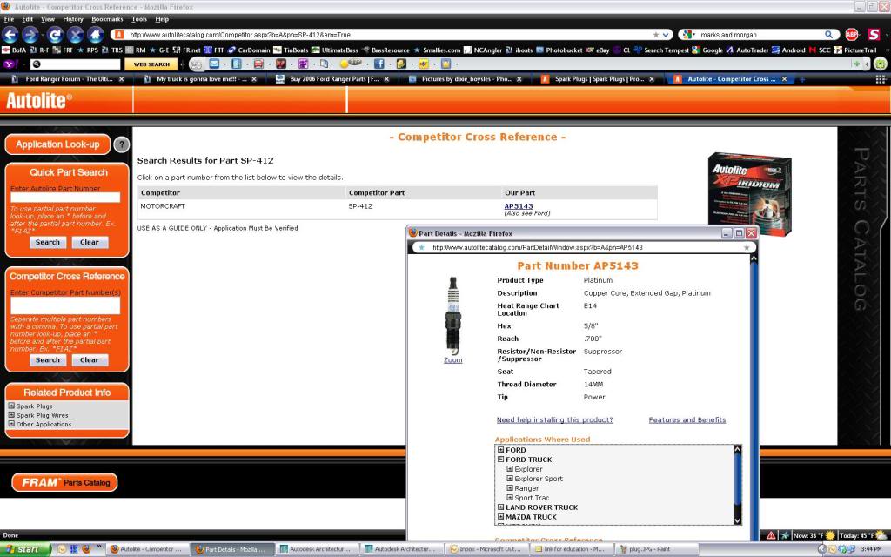Click Clear under Competitor Cross Reference

pos(90,359)
